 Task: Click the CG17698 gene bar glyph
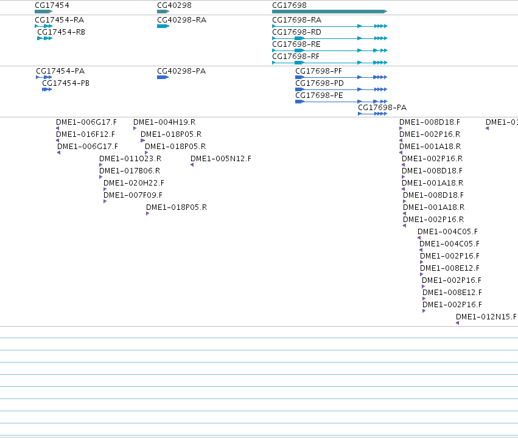coord(329,12)
